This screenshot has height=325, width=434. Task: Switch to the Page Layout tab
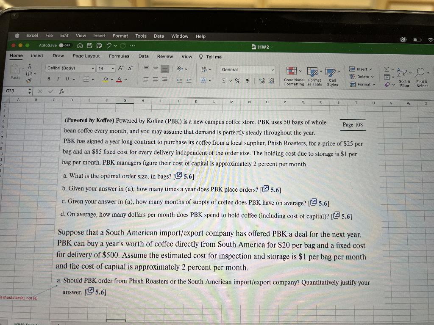click(86, 56)
